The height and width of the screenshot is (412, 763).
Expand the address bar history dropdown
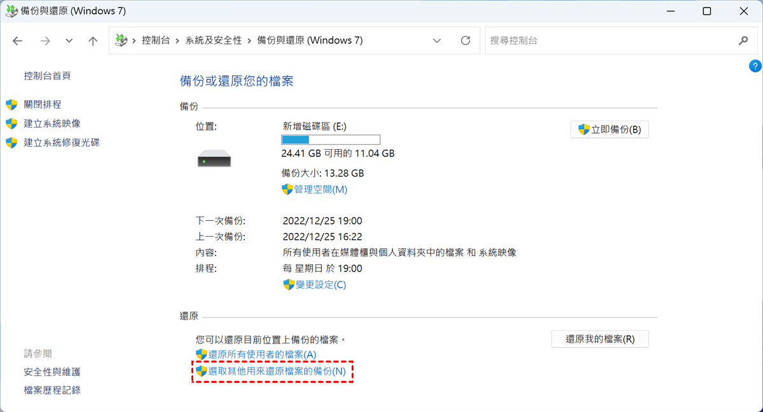point(437,41)
